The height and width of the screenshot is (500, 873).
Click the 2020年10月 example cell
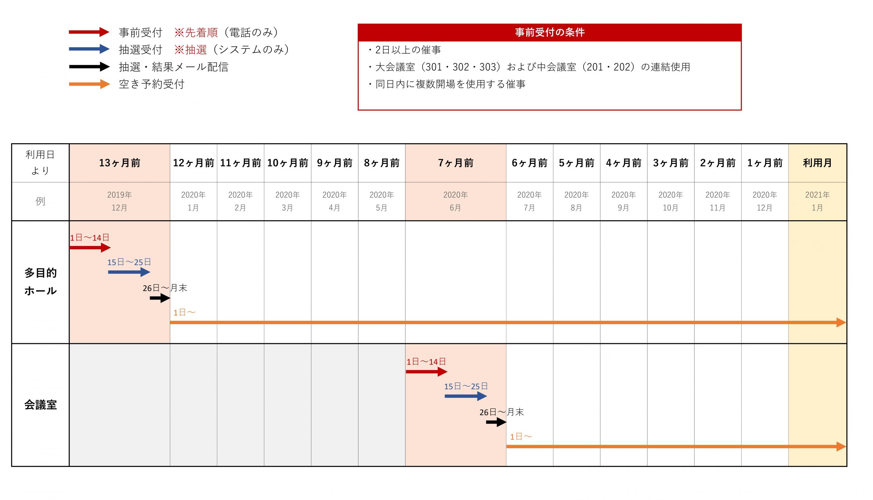click(671, 201)
